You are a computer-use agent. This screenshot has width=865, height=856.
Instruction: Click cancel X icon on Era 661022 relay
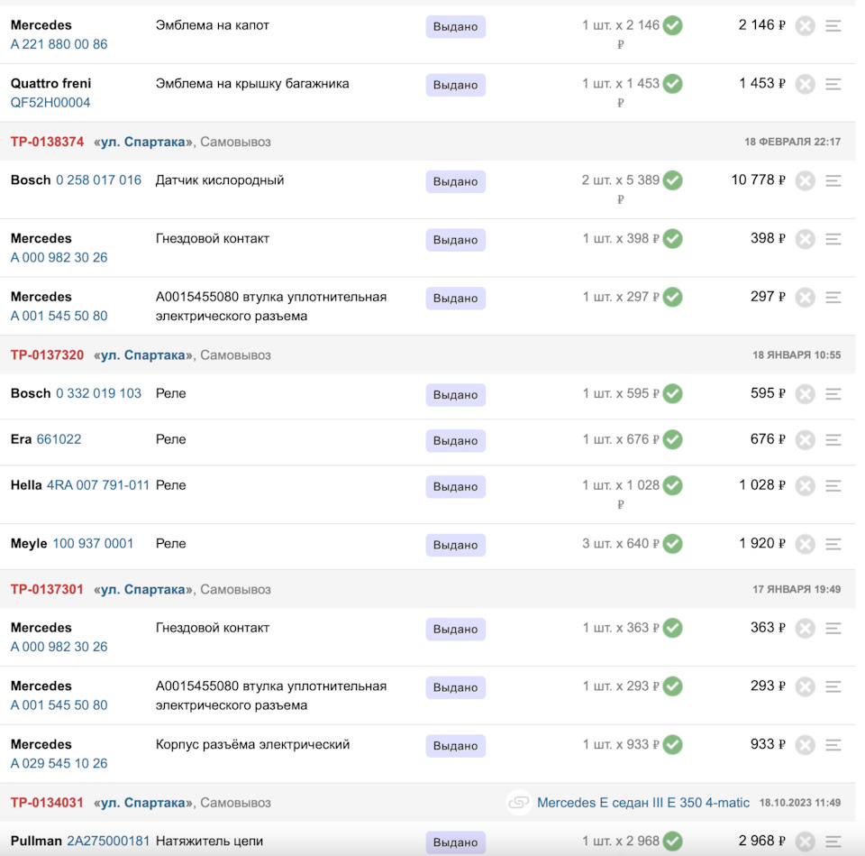[805, 440]
